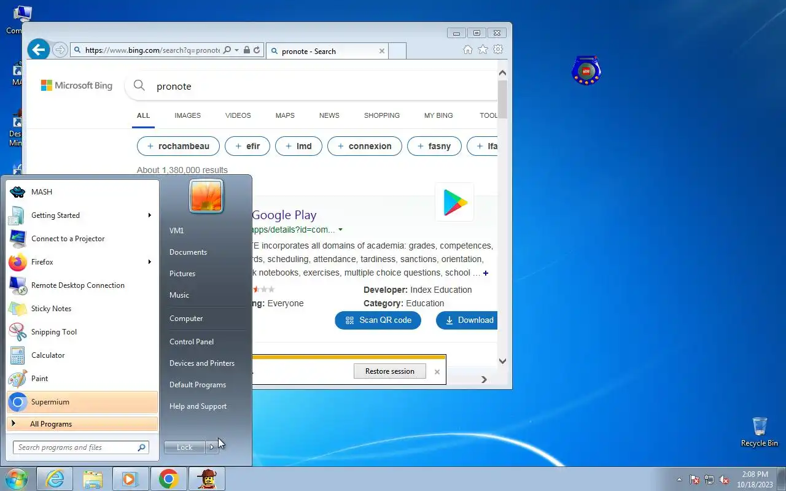This screenshot has width=786, height=491.
Task: Open Calculator from the Start menu
Action: [x=82, y=355]
